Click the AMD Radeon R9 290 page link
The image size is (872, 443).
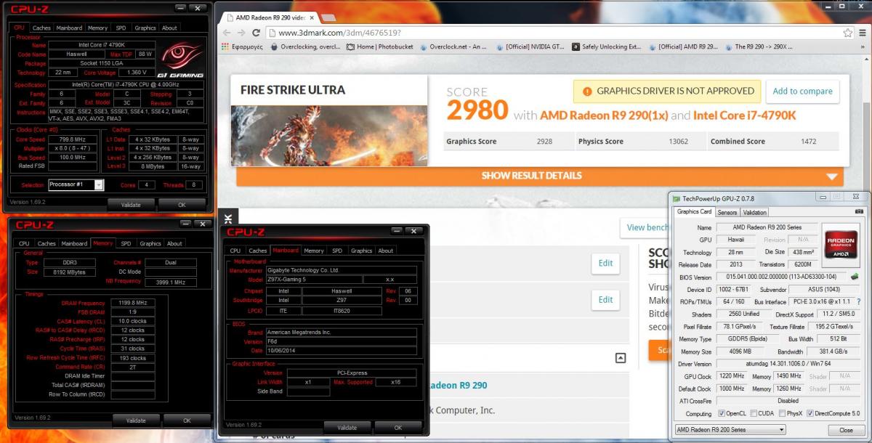[x=458, y=386]
